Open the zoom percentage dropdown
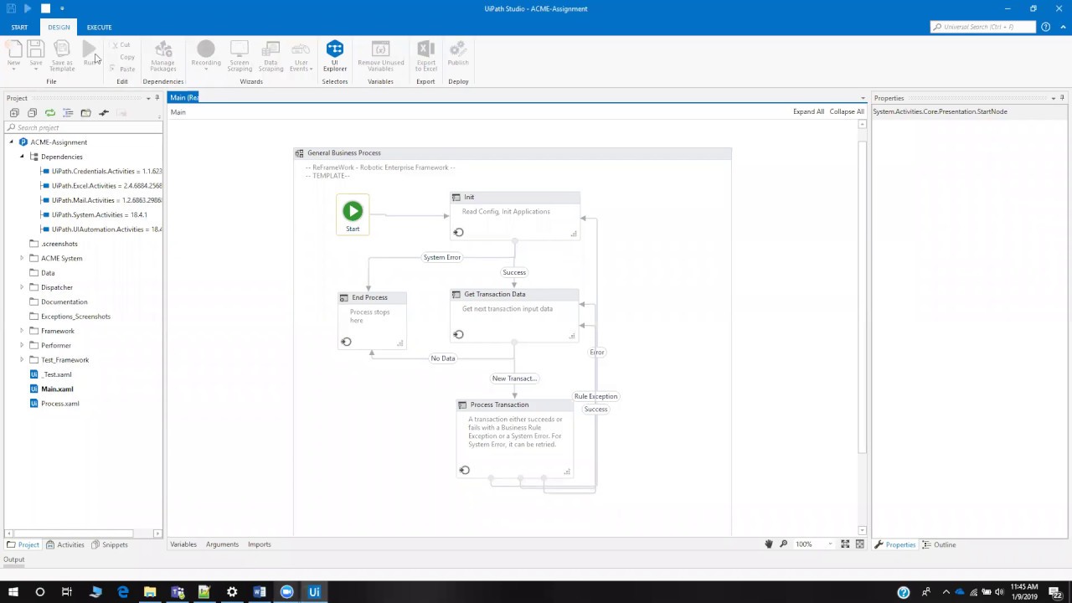 (830, 544)
